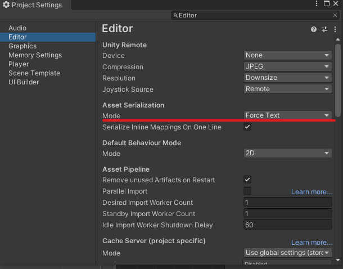Select Audio in the settings sidebar
The height and width of the screenshot is (269, 343).
48,28
